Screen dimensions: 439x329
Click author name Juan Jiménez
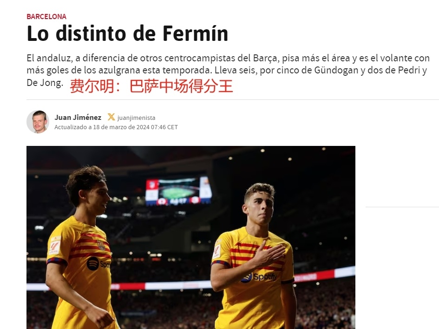point(78,117)
